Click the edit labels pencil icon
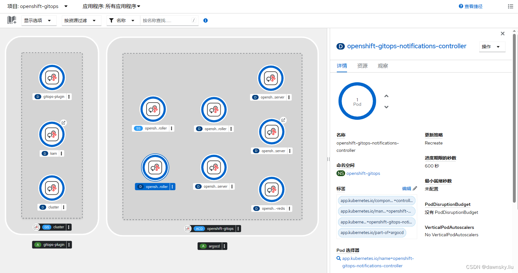The image size is (518, 273). tap(415, 189)
